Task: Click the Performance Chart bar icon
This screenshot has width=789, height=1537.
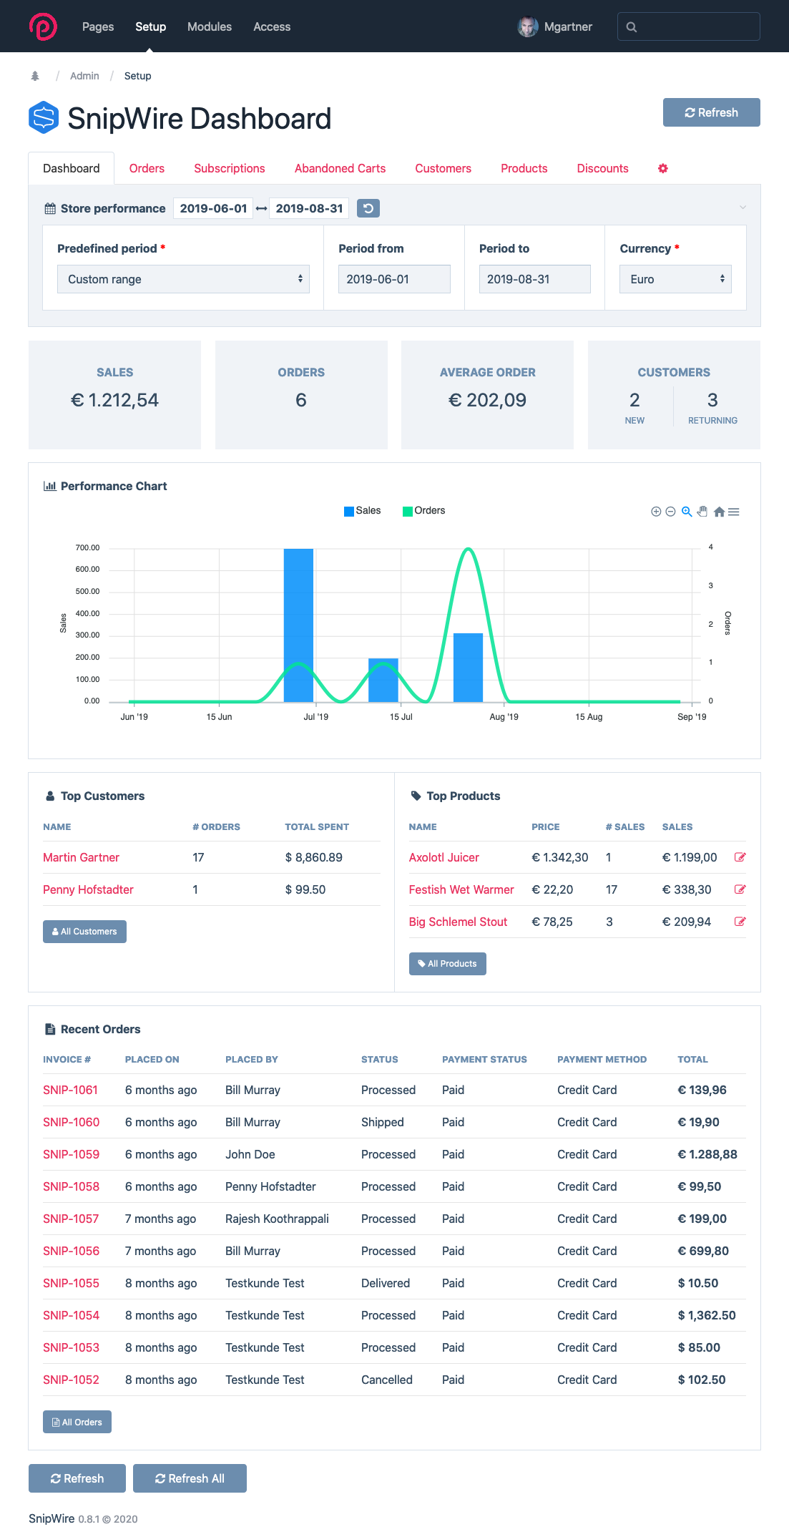Action: coord(50,486)
